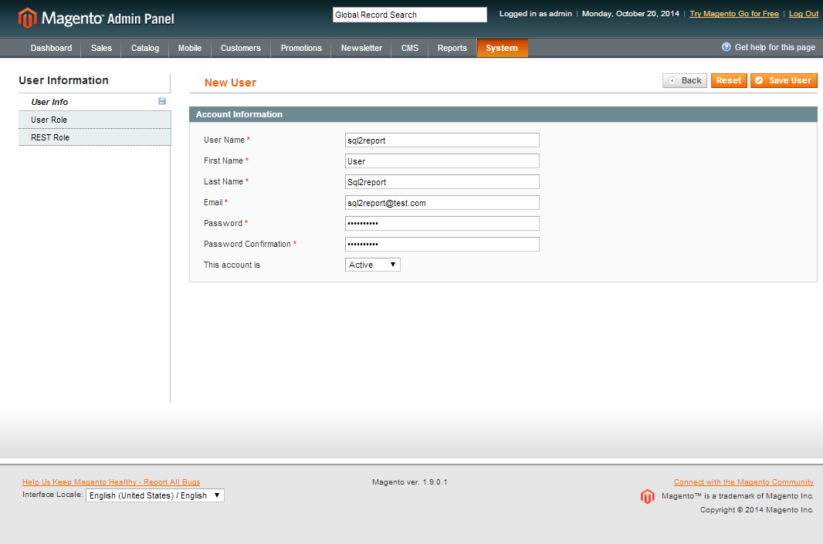823x544 pixels.
Task: Open the Sales menu
Action: pos(101,48)
